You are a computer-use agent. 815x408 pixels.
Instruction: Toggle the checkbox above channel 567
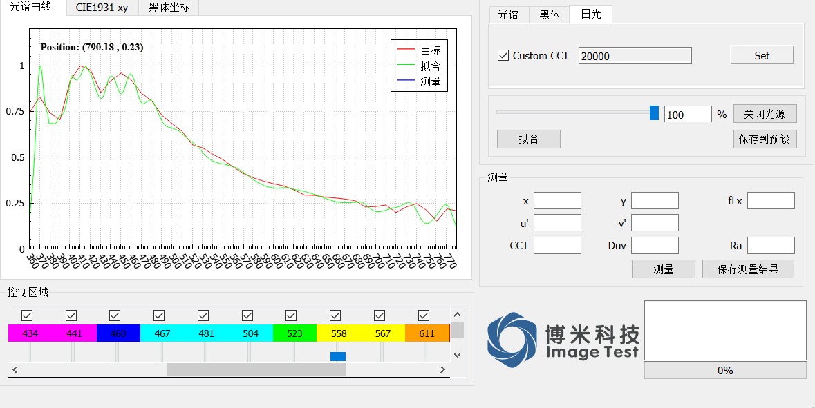tap(380, 315)
